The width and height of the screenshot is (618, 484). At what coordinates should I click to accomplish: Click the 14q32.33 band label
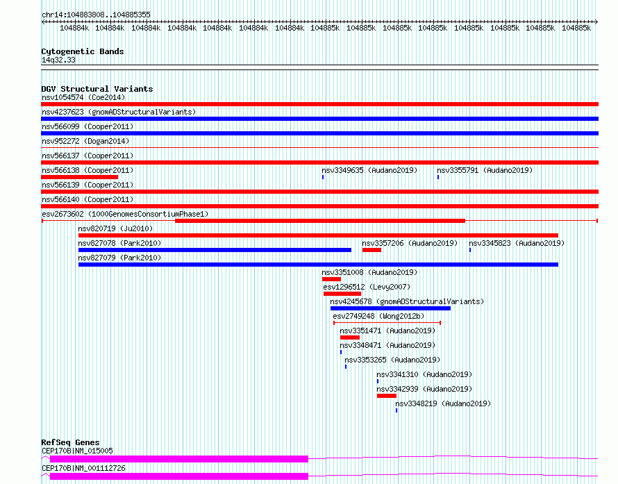pyautogui.click(x=58, y=60)
